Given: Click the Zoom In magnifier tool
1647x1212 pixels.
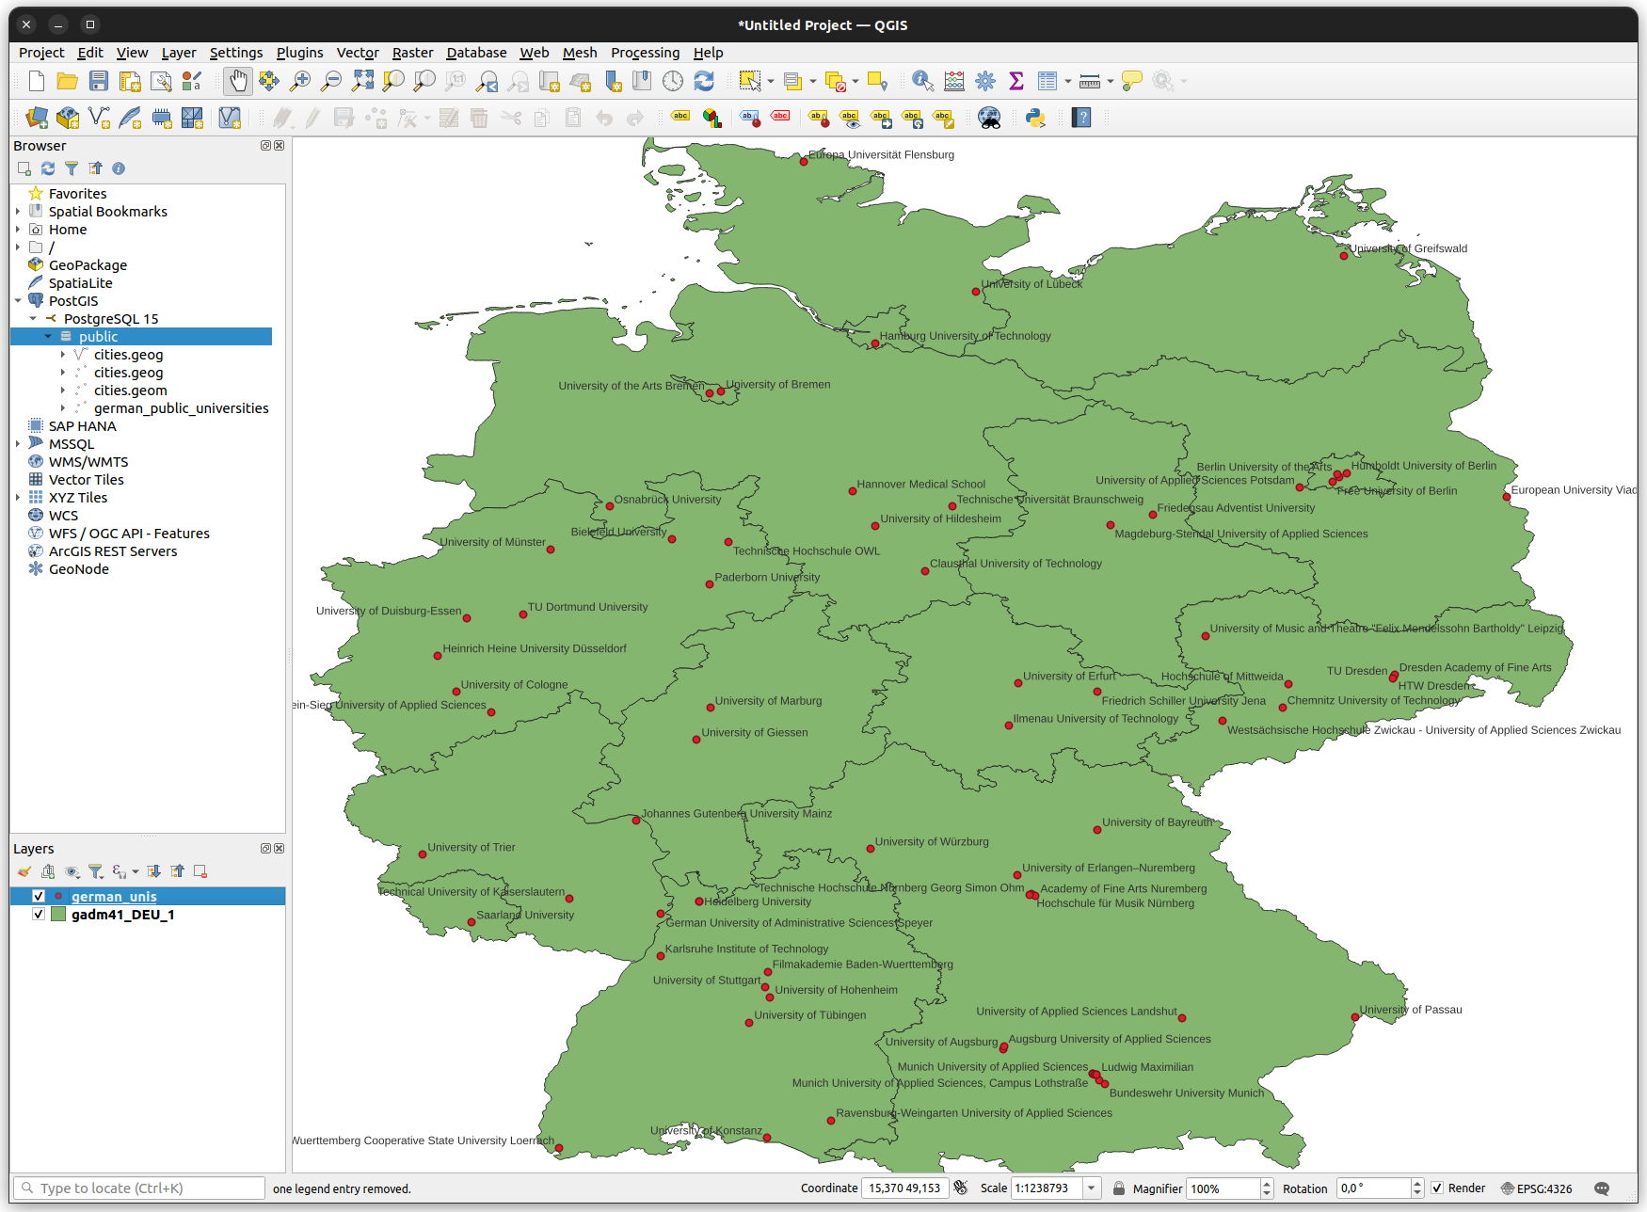Looking at the screenshot, I should pyautogui.click(x=300, y=82).
